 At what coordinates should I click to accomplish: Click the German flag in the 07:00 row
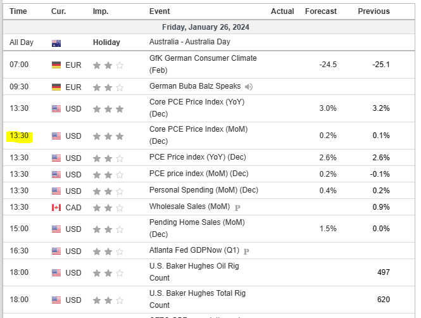point(56,65)
